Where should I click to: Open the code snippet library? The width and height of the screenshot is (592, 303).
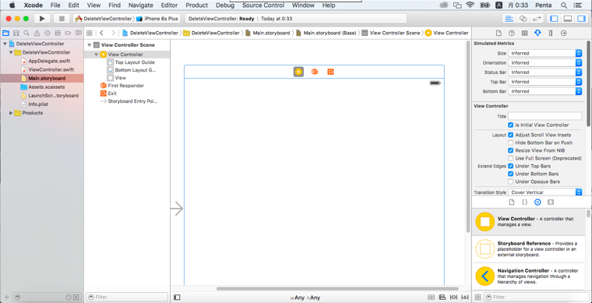524,203
